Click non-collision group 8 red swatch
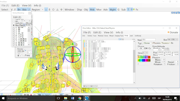 (x=149, y=57)
